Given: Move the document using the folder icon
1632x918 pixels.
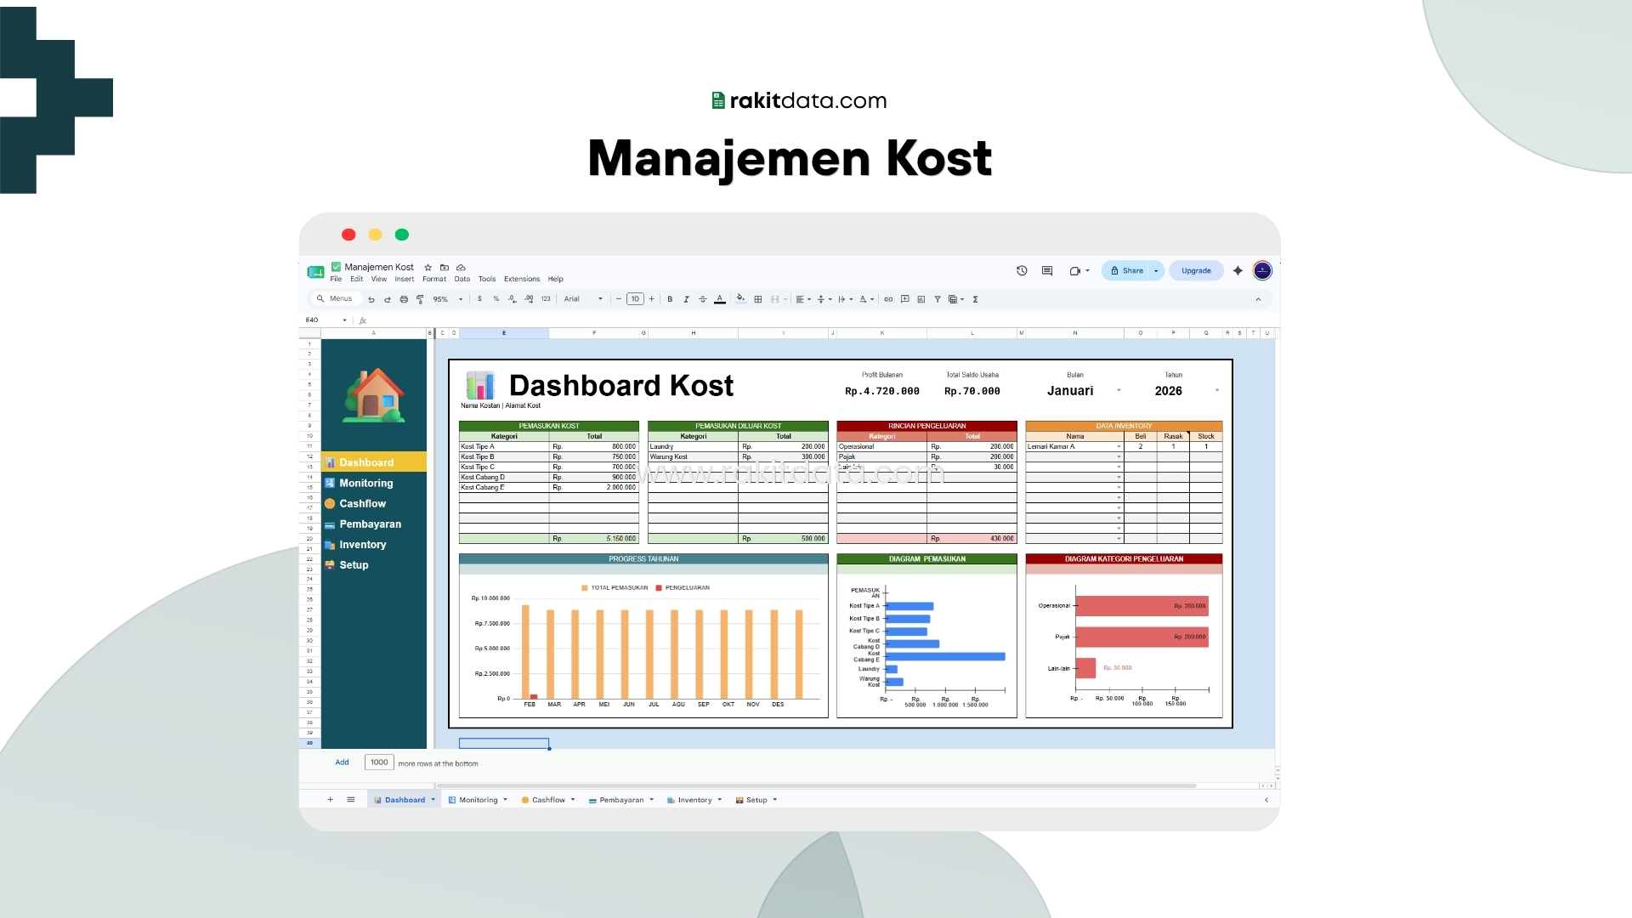Looking at the screenshot, I should [x=445, y=267].
